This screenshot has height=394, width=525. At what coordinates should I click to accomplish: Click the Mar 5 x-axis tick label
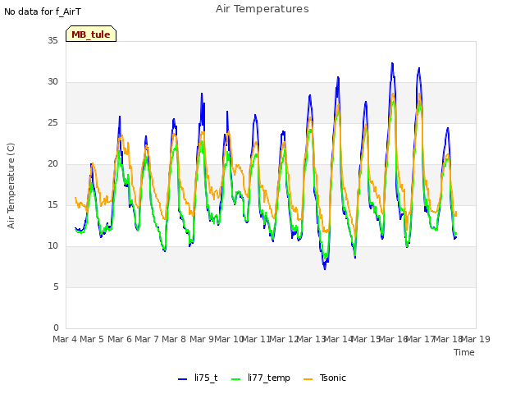point(92,339)
